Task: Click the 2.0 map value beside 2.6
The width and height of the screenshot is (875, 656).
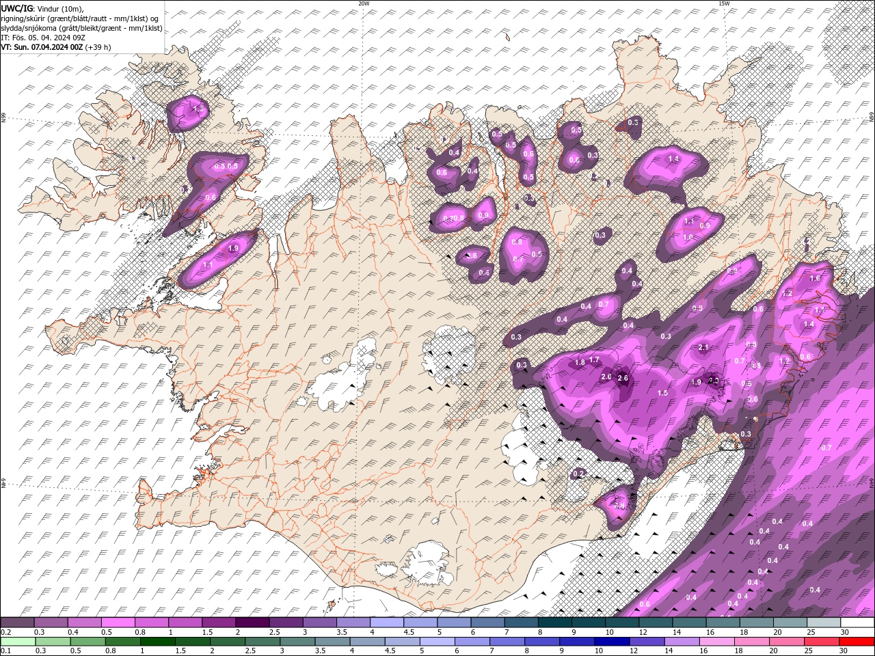Action: (606, 377)
